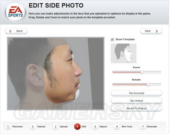Click the side profile template thumbnail

pyautogui.click(x=123, y=53)
